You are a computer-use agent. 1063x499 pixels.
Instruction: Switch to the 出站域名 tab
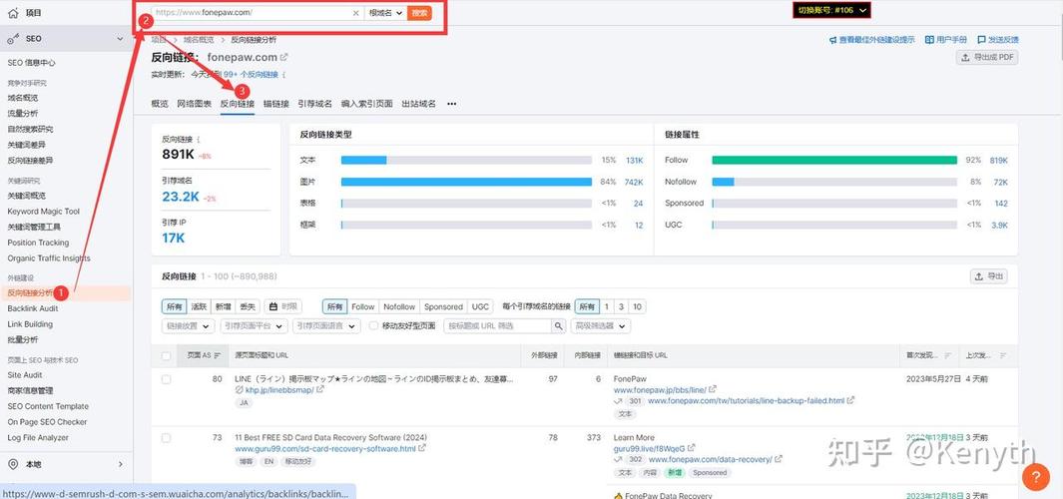[418, 104]
